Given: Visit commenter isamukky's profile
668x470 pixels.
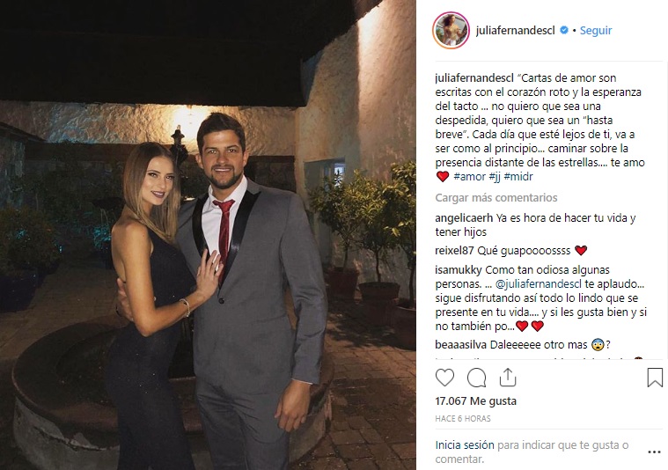Looking at the screenshot, I should point(459,270).
